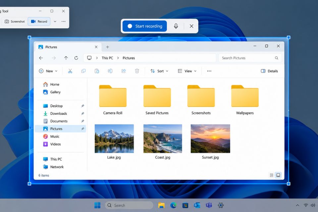Expand the dropdown beside Record in Snipping Tool
Screen dimensions: 318x212
point(55,21)
